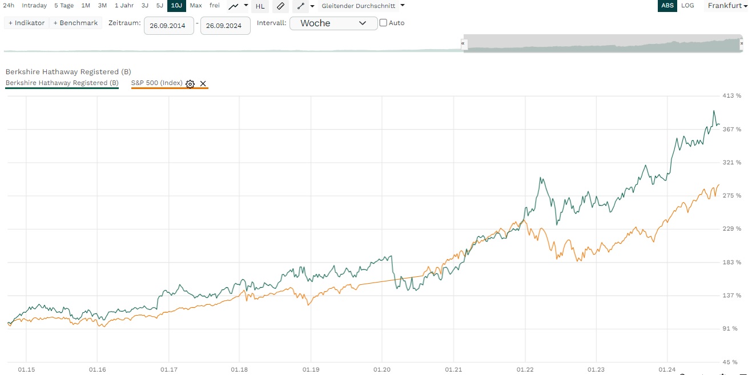Select 1M time range

tap(86, 6)
